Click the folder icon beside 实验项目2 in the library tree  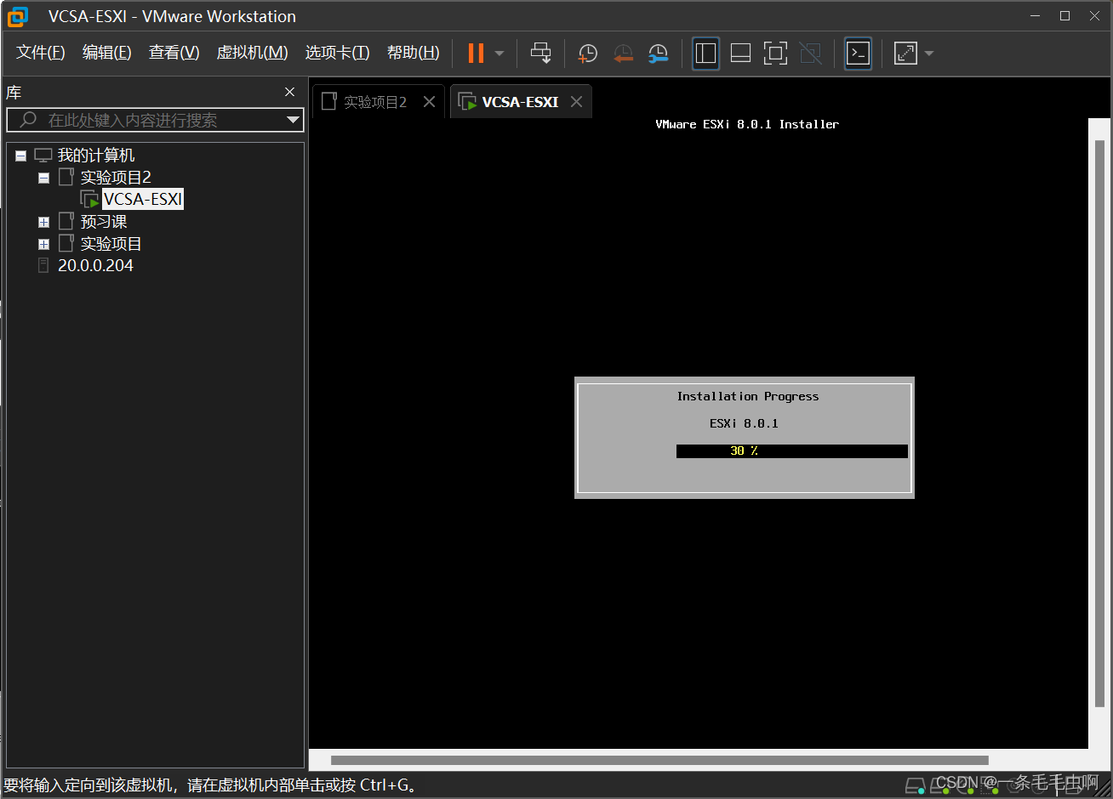point(66,177)
